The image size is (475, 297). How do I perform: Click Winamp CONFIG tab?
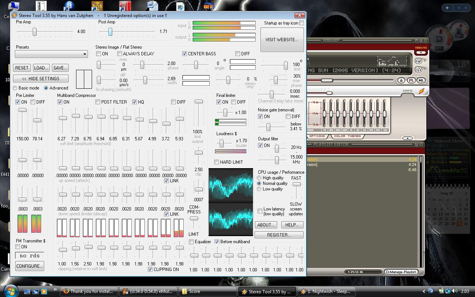click(407, 91)
